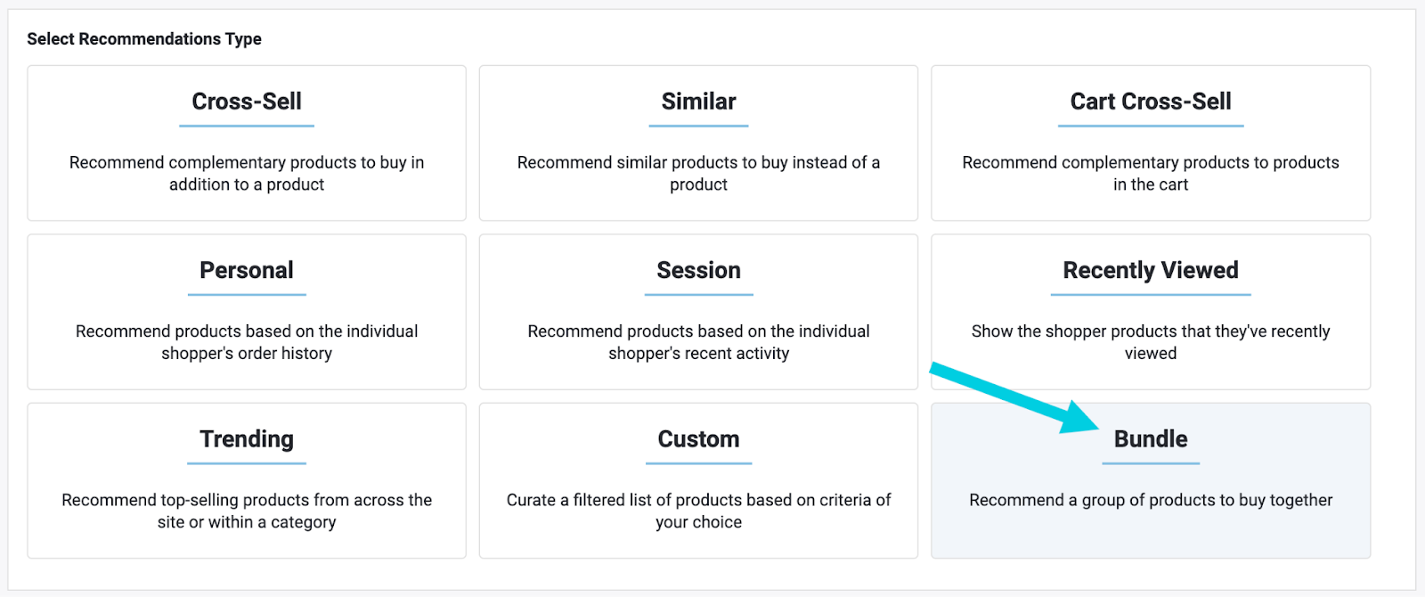This screenshot has height=597, width=1425.
Task: Open the Recently Viewed card
Action: 1151,312
